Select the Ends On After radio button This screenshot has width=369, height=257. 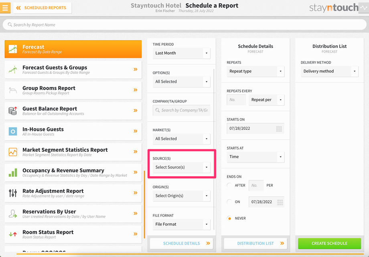point(229,186)
